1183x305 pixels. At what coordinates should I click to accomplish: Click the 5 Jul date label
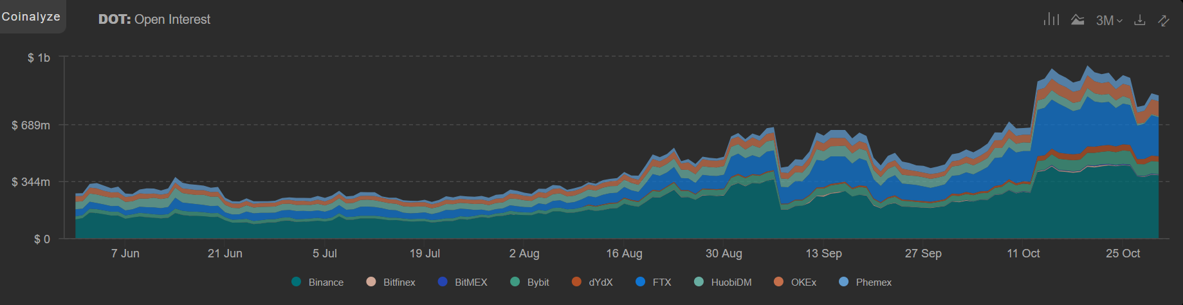click(x=325, y=254)
